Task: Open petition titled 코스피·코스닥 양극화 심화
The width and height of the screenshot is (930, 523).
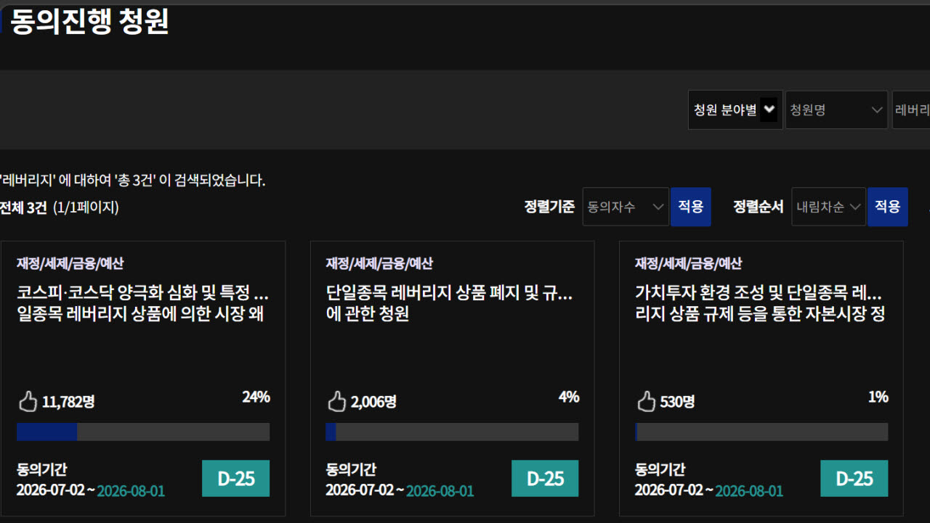Action: pyautogui.click(x=143, y=304)
